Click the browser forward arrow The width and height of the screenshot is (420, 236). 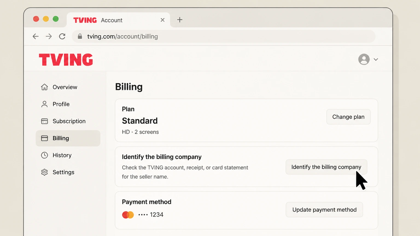click(49, 36)
